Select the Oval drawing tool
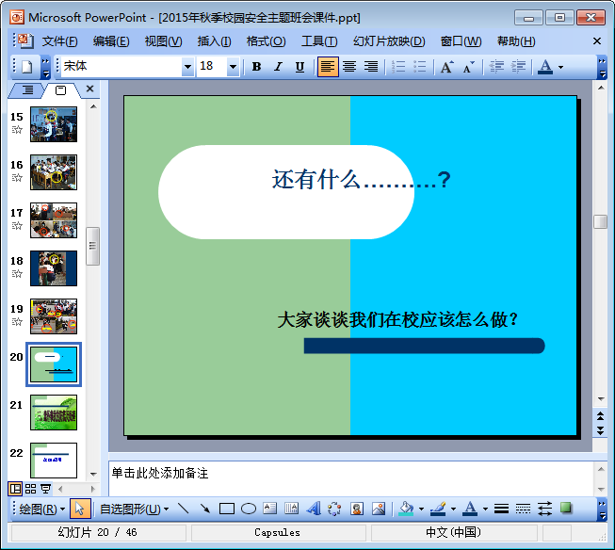This screenshot has width=615, height=550. pyautogui.click(x=249, y=509)
